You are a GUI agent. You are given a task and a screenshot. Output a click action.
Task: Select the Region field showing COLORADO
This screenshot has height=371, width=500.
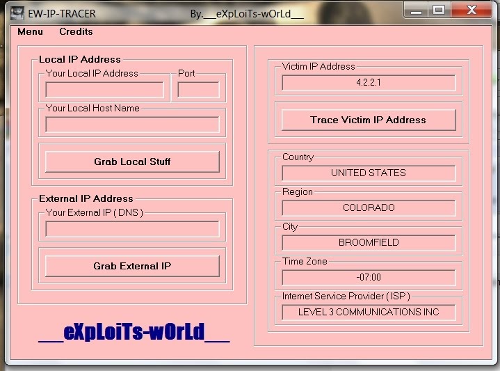tap(369, 208)
